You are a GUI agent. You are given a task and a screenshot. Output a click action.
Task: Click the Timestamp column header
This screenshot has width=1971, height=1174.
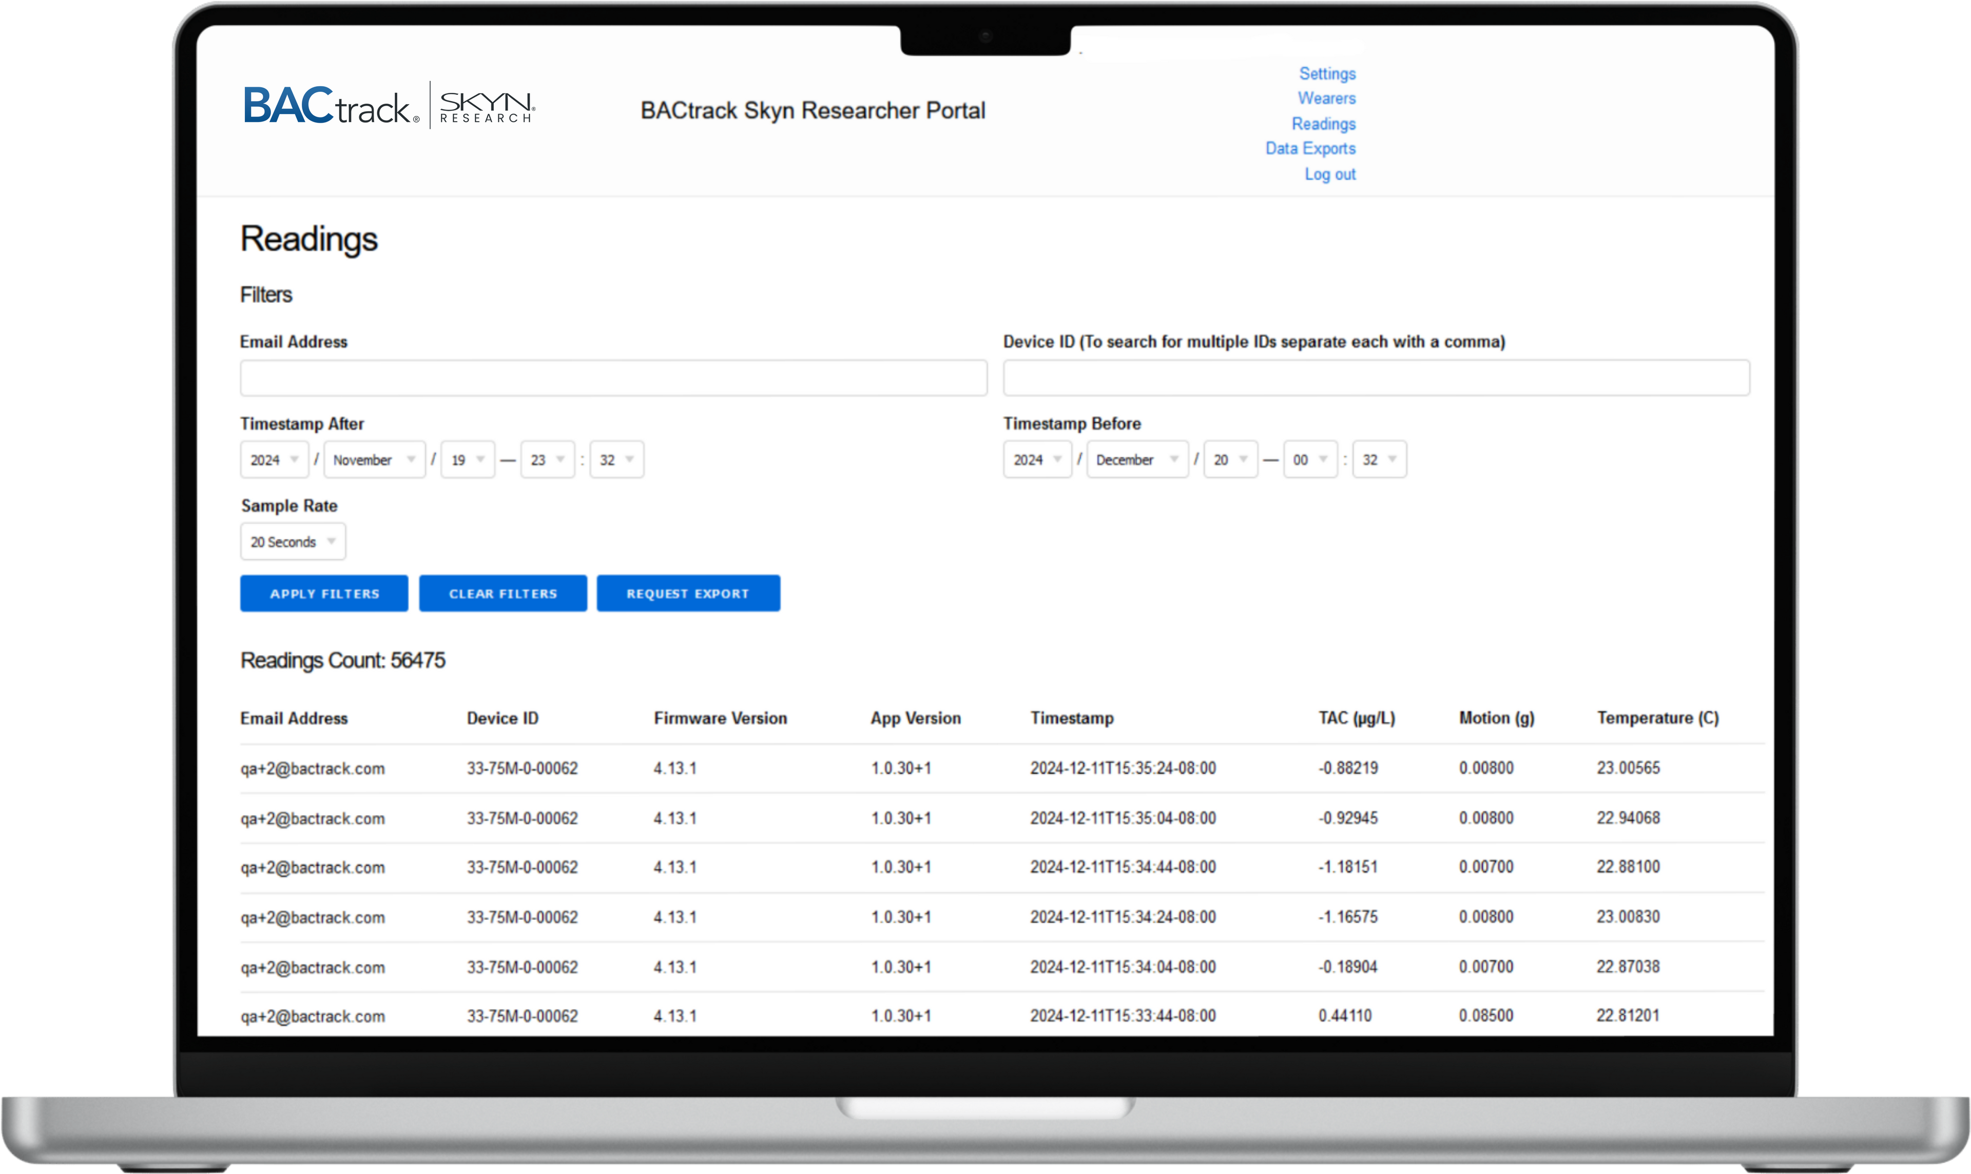pos(1072,718)
